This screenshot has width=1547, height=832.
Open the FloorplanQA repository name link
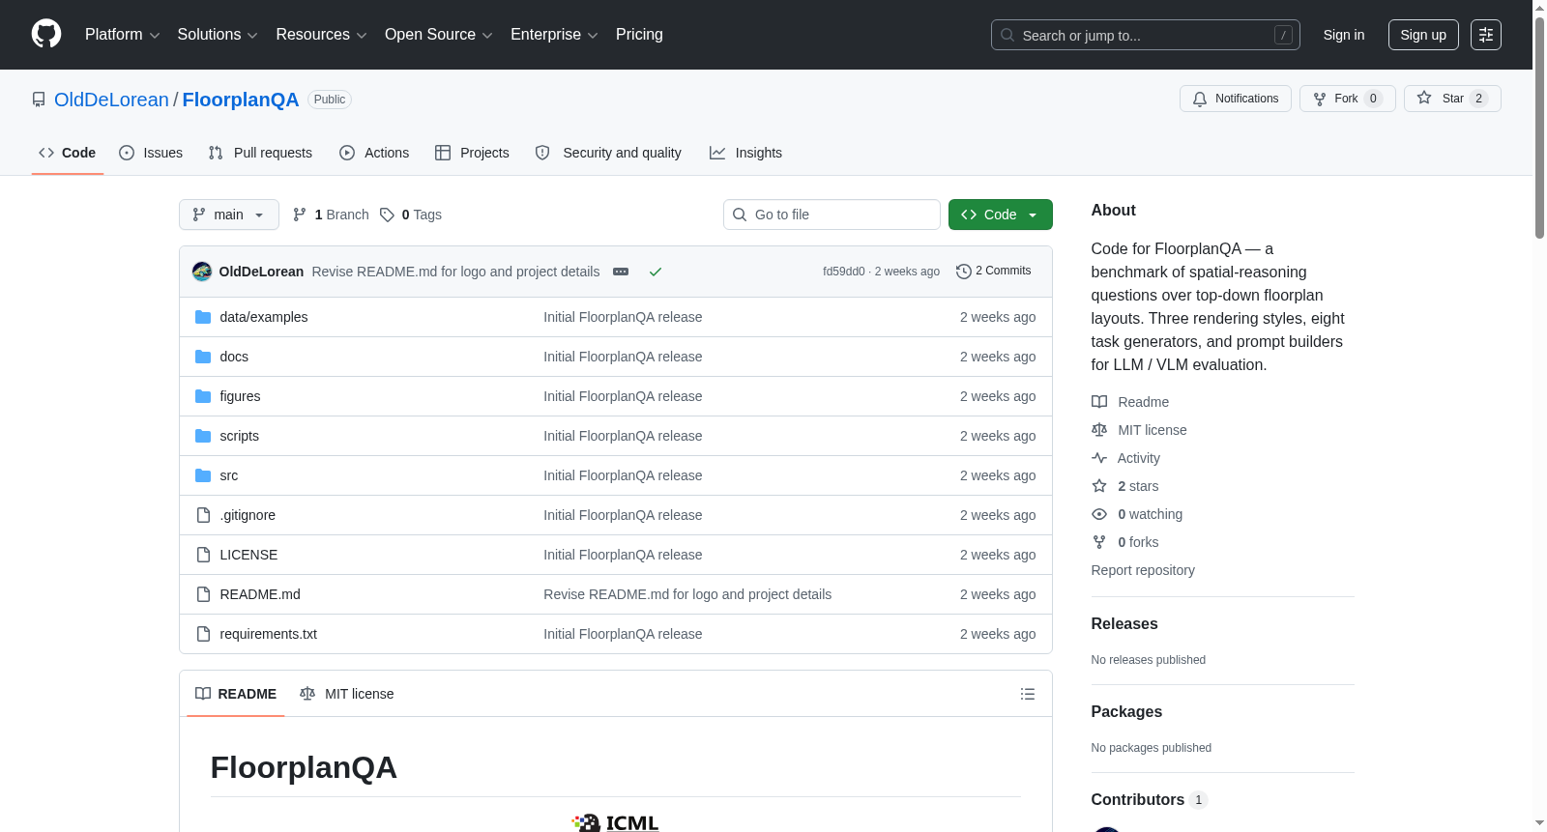(x=241, y=100)
